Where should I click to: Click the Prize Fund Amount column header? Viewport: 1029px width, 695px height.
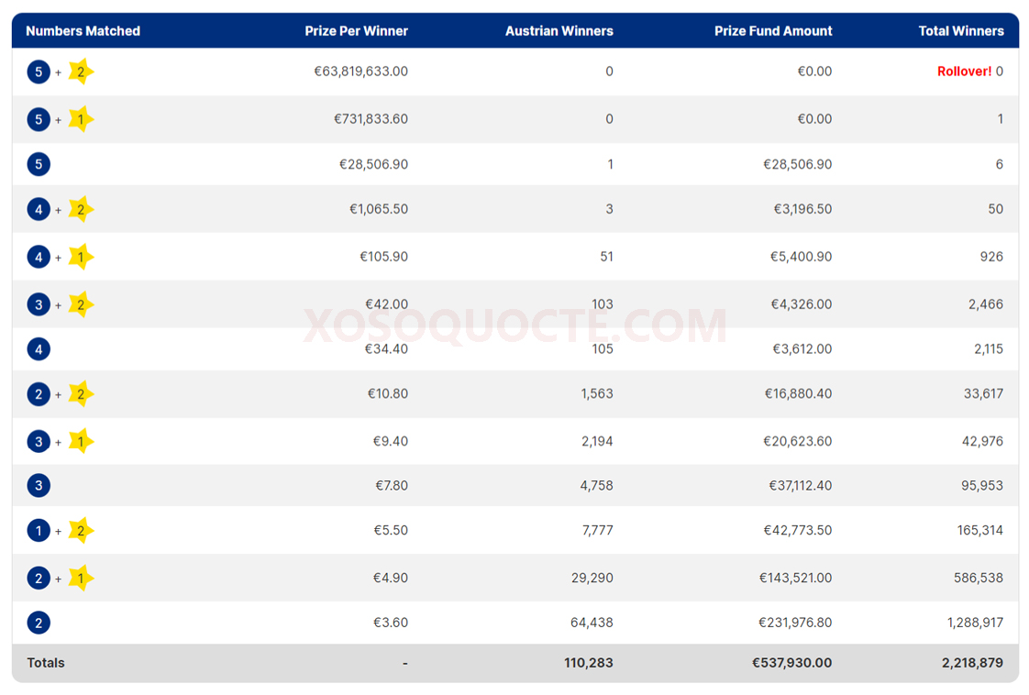click(773, 31)
